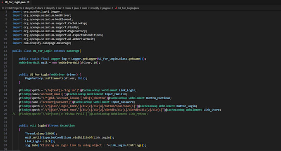Click the commented 'Link_MyShop' line
This screenshot has width=281, height=151.
tap(80, 114)
